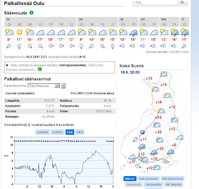This screenshot has width=199, height=189.
Task: Click the cloud icon beside +12 southern coast
Action: point(157,168)
